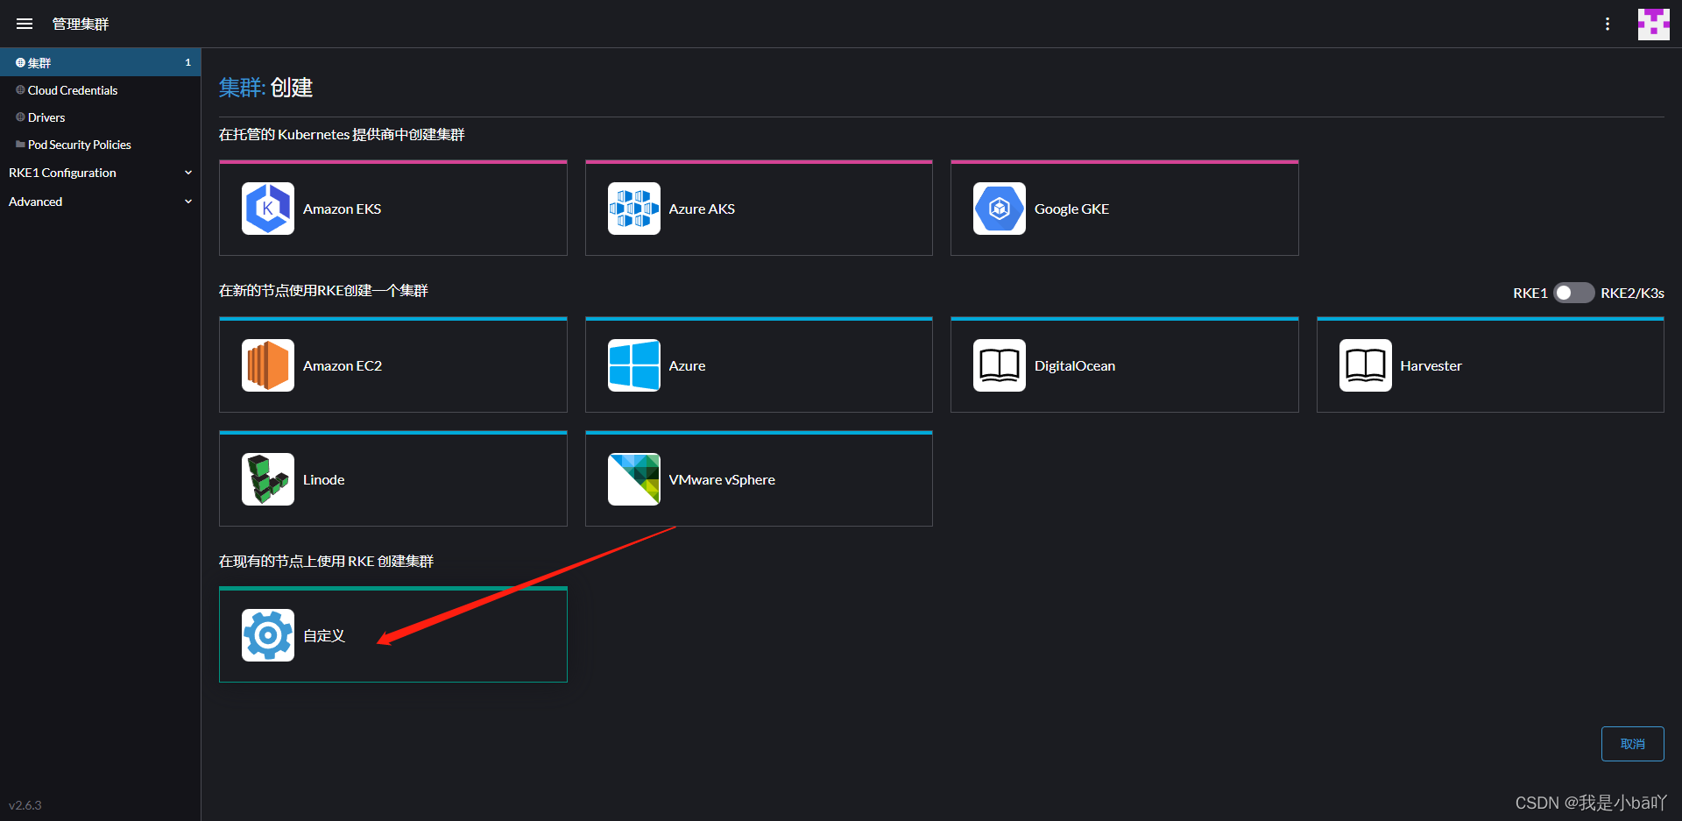Open the Advanced menu group
1682x821 pixels.
point(101,202)
